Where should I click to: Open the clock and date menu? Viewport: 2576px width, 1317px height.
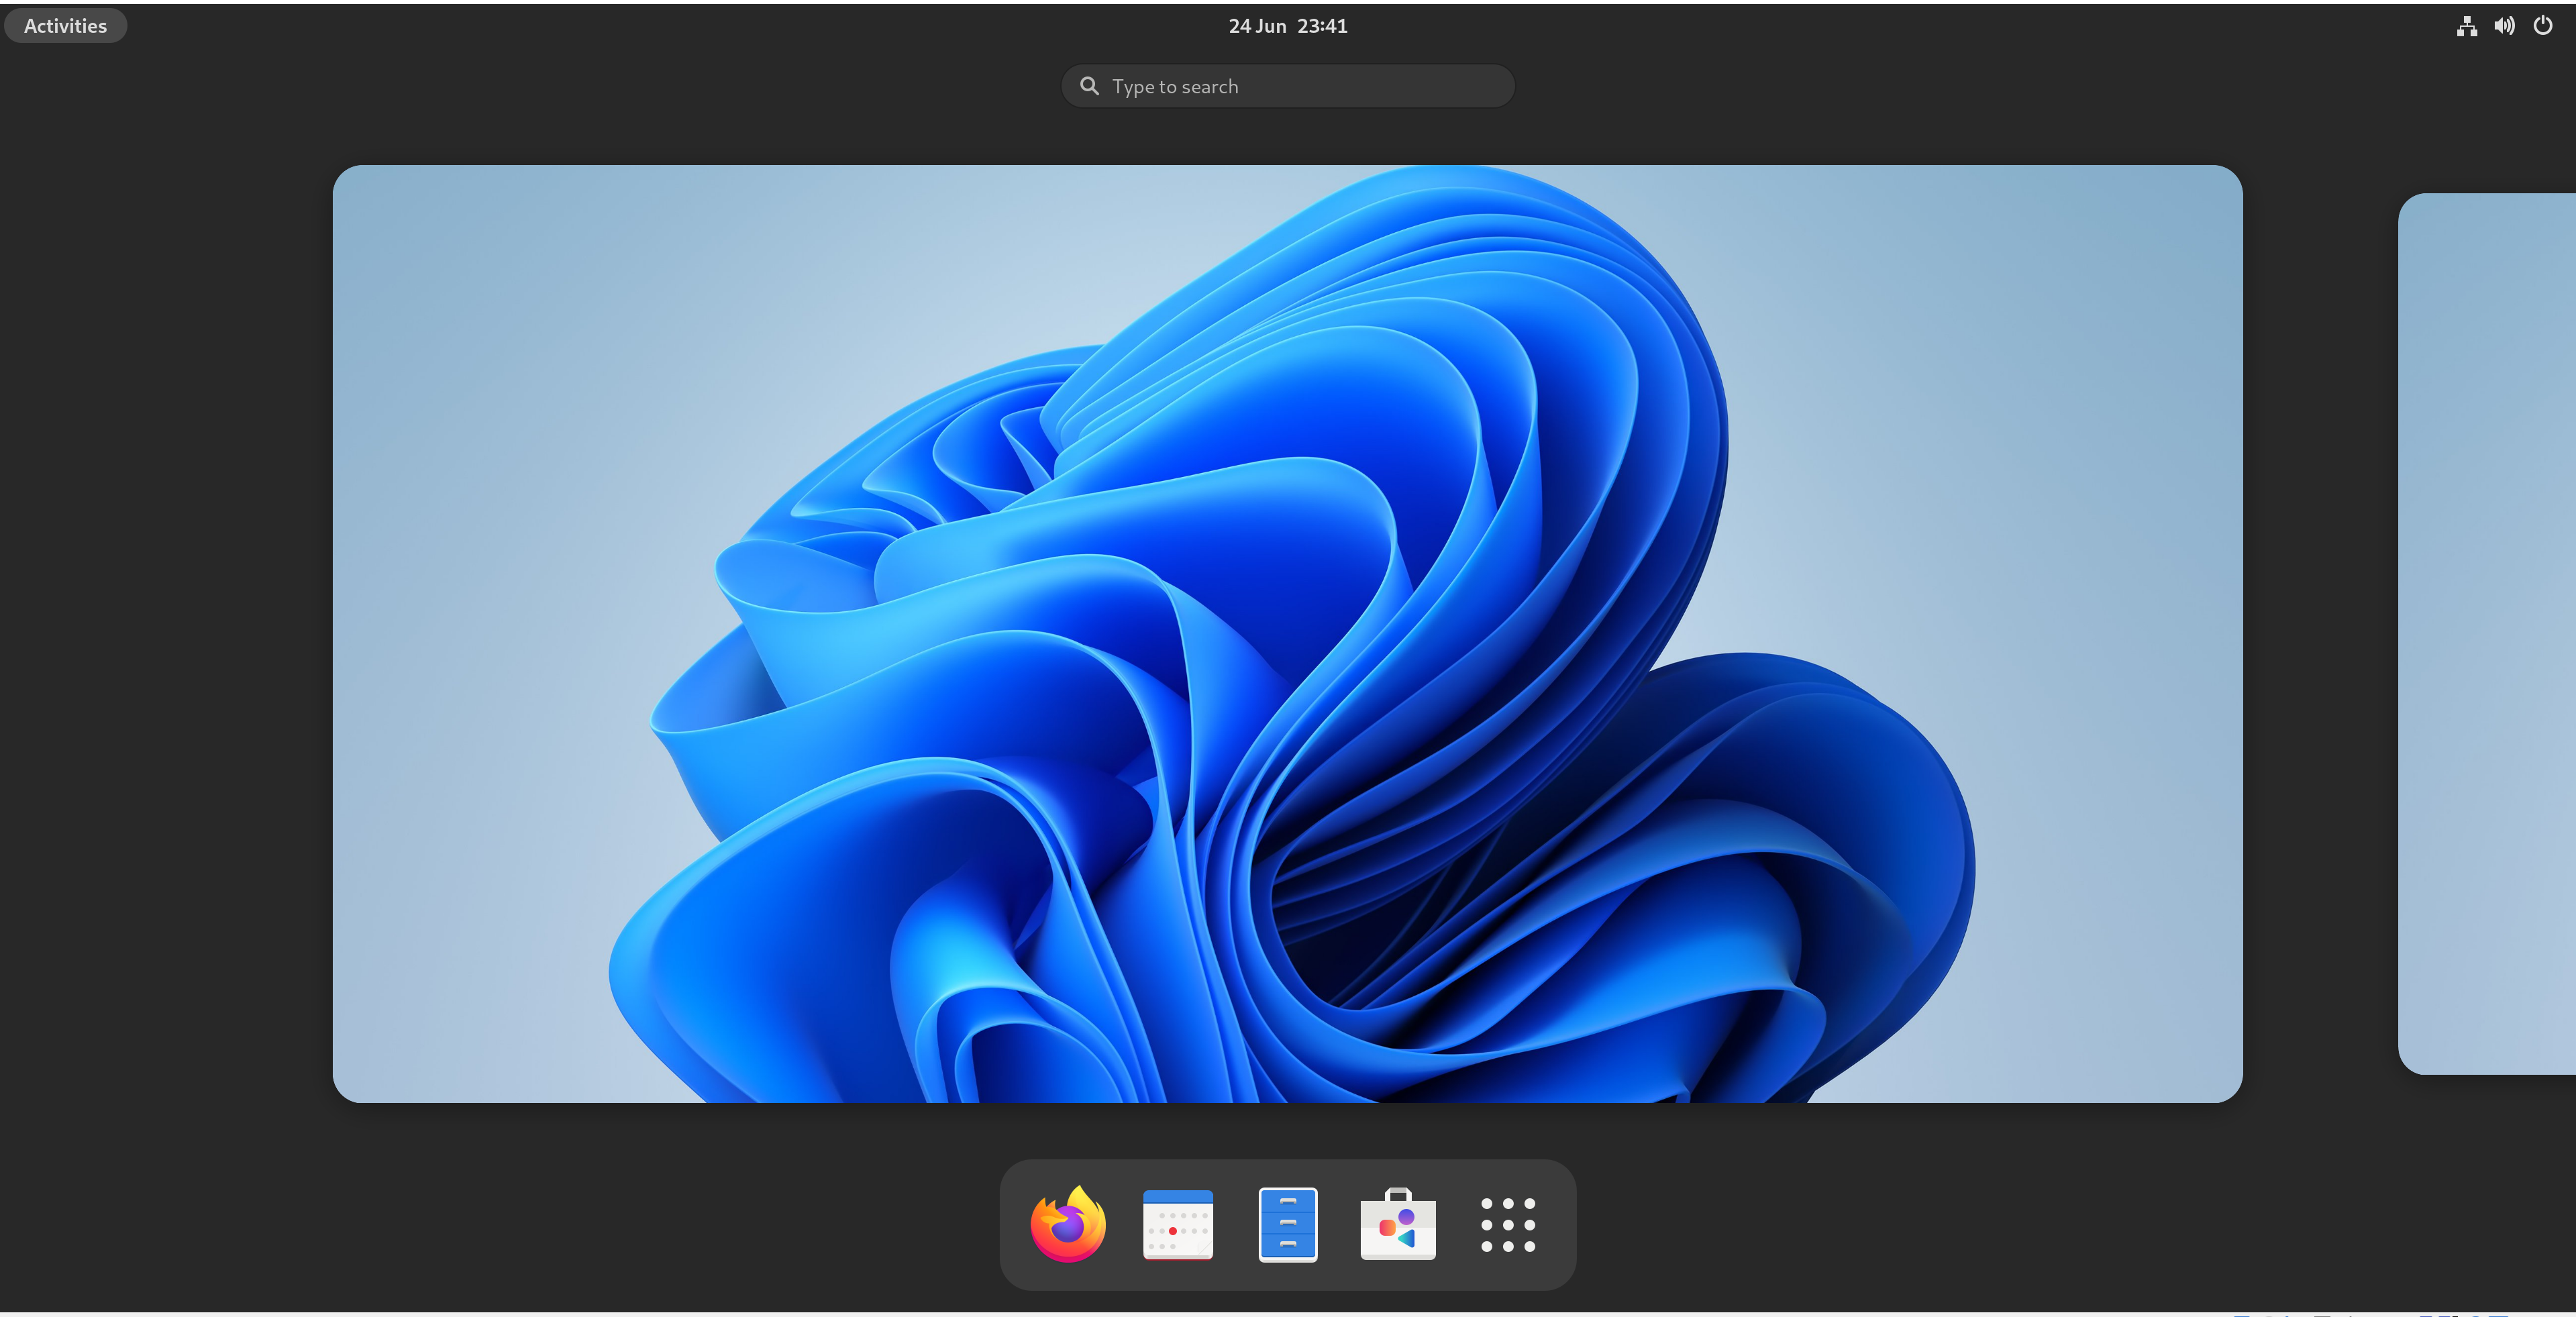click(x=1287, y=26)
